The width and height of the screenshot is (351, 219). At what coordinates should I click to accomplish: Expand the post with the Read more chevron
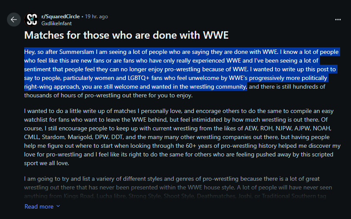(x=58, y=206)
